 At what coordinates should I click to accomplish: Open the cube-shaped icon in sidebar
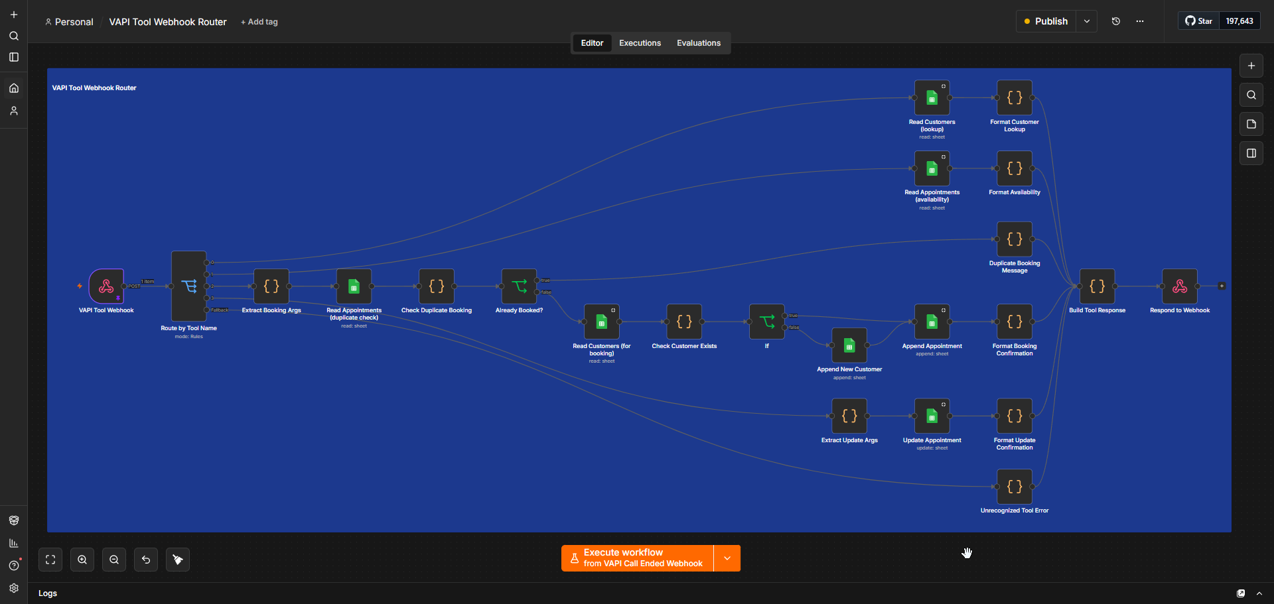14,520
